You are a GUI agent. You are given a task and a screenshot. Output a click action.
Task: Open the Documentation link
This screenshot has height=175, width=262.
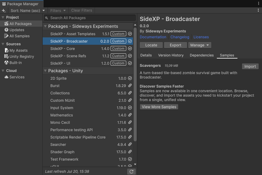(x=153, y=37)
